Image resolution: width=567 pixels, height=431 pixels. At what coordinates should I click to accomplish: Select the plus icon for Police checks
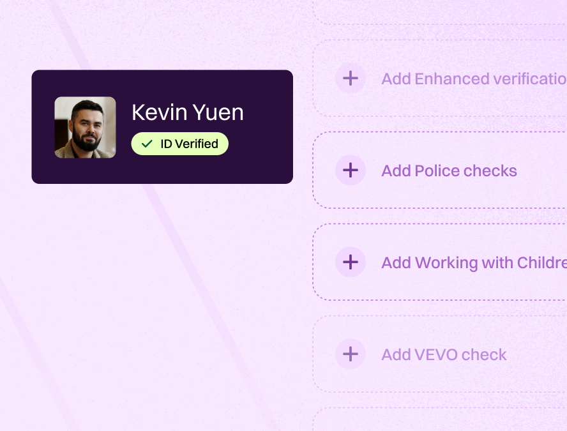pyautogui.click(x=350, y=170)
